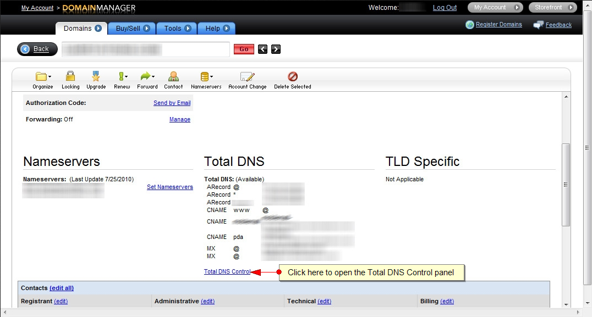Open the Register Domains link

[x=499, y=25]
